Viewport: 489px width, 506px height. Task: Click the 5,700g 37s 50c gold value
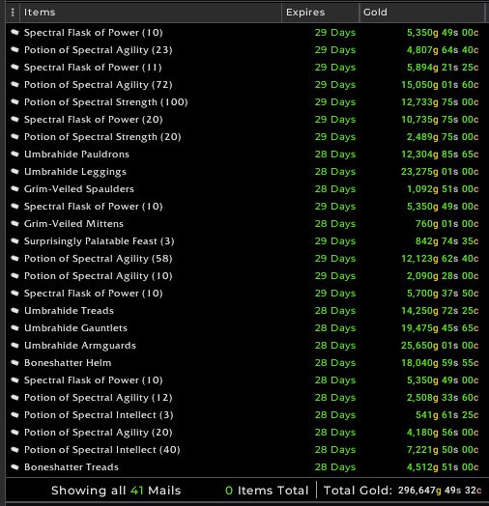click(x=443, y=294)
